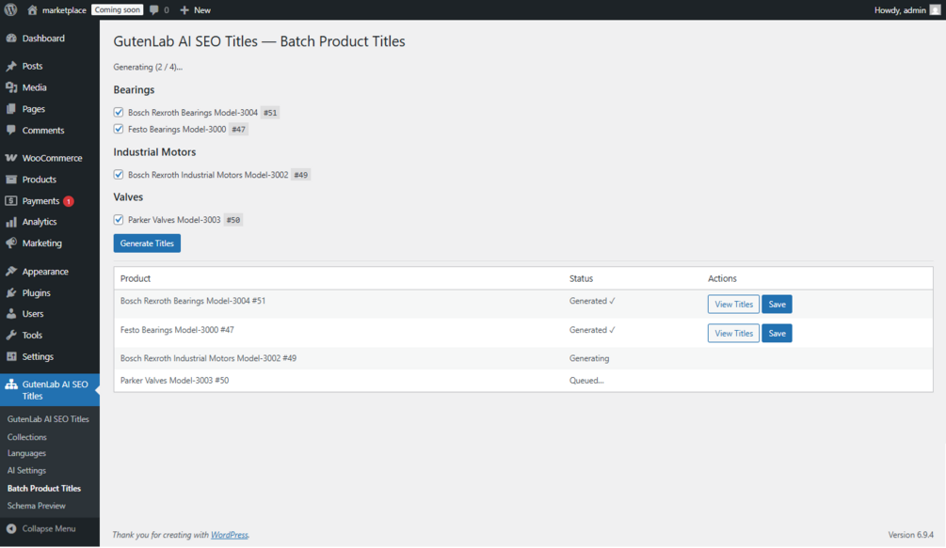Viewport: 946px width, 548px height.
Task: Click the Industrial Motors category heading
Action: click(x=154, y=151)
